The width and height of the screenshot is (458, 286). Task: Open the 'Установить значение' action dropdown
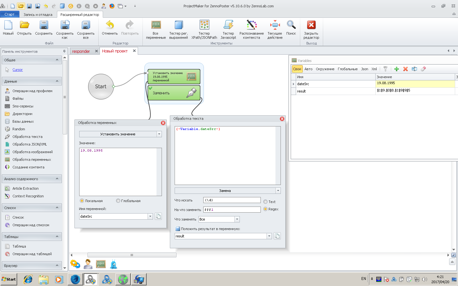pos(159,134)
